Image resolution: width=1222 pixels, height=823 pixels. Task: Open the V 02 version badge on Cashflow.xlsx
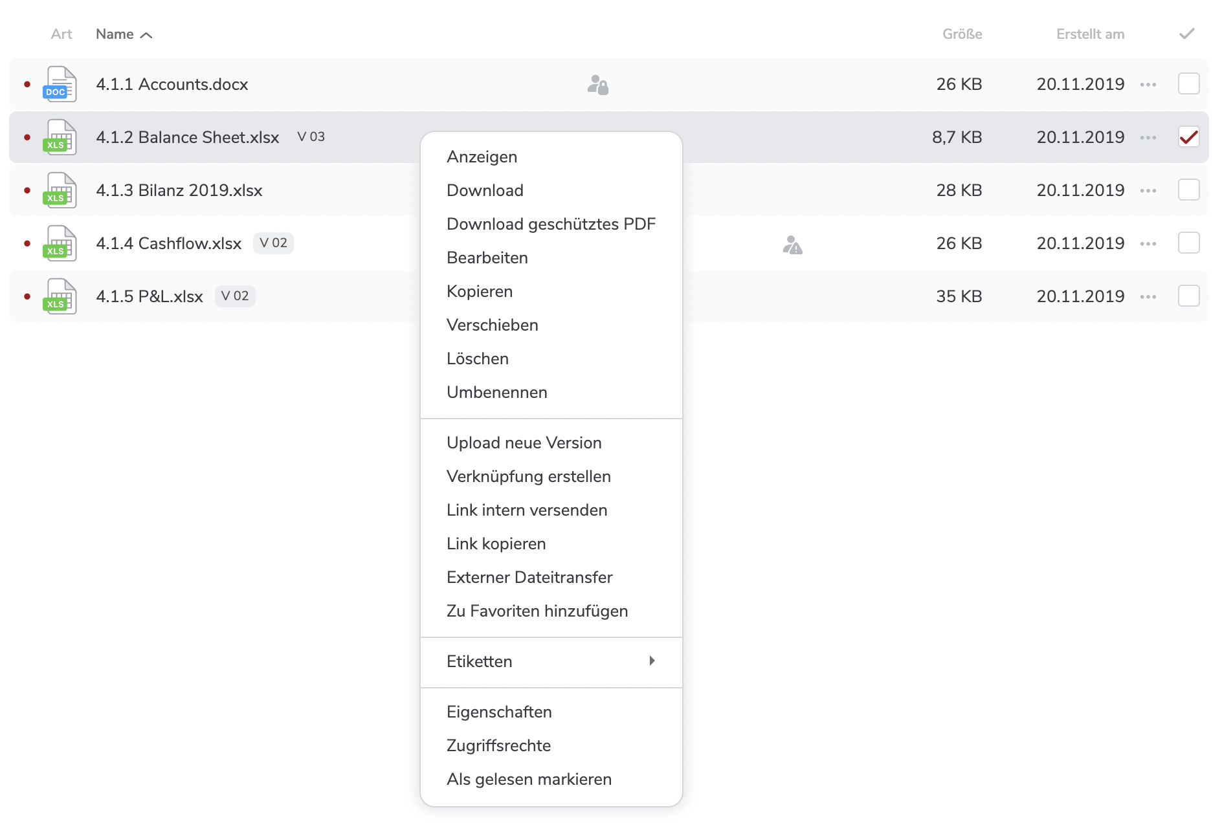[x=273, y=243]
